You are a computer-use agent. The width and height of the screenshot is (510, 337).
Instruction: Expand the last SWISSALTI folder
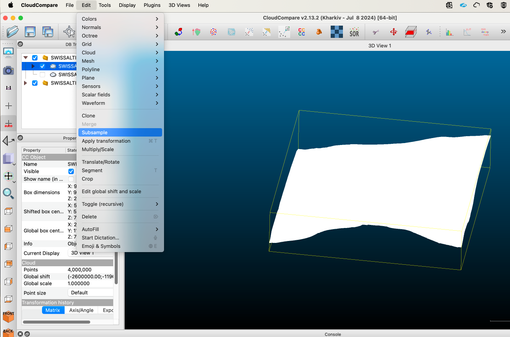[x=26, y=83]
